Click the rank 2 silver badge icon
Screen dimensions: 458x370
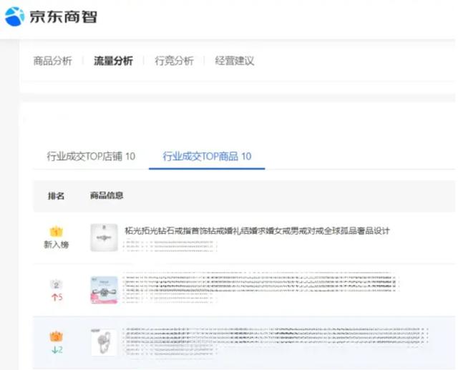pos(57,284)
